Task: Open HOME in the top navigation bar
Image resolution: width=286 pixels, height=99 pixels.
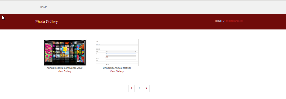Action: (x=43, y=7)
